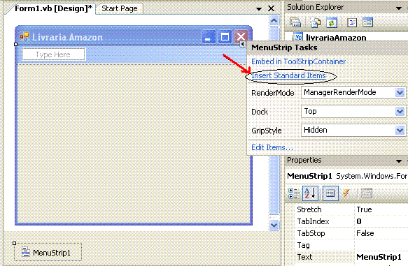Click the View Designer icon in Solution Explorer
The height and width of the screenshot is (266, 408).
pos(367,23)
